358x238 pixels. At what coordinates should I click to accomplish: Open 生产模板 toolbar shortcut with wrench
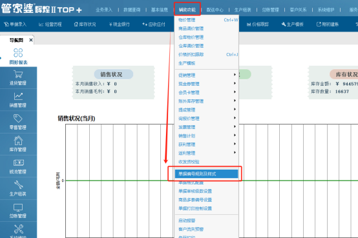click(293, 24)
